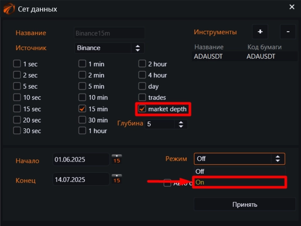Screen dimensions: 301x226
Task: Uncheck the 15 min timeframe
Action: point(82,108)
